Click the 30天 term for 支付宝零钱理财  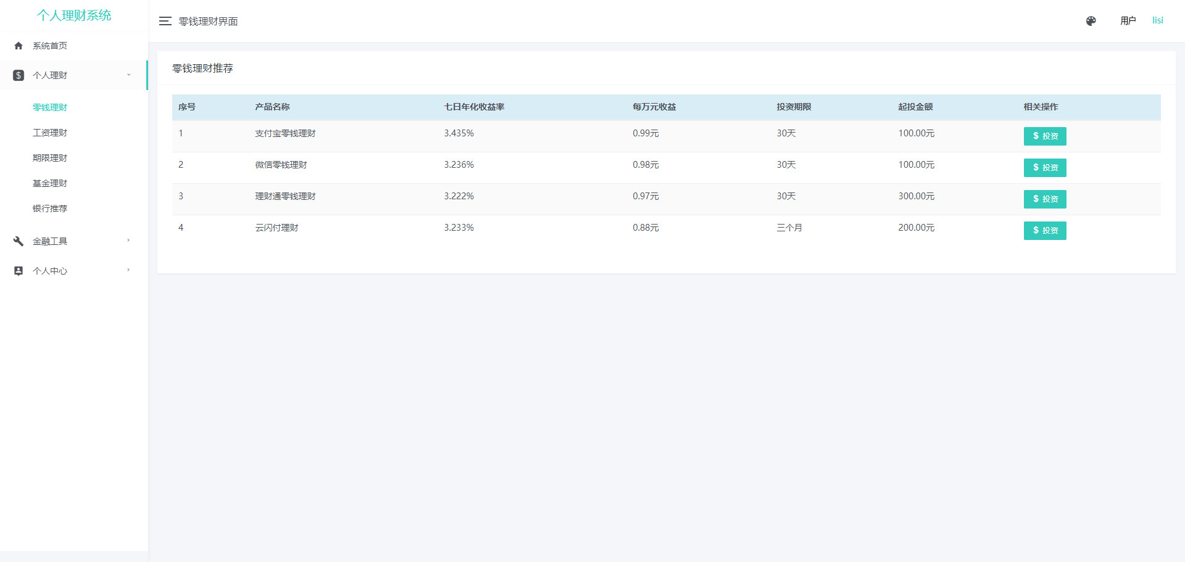tap(786, 133)
